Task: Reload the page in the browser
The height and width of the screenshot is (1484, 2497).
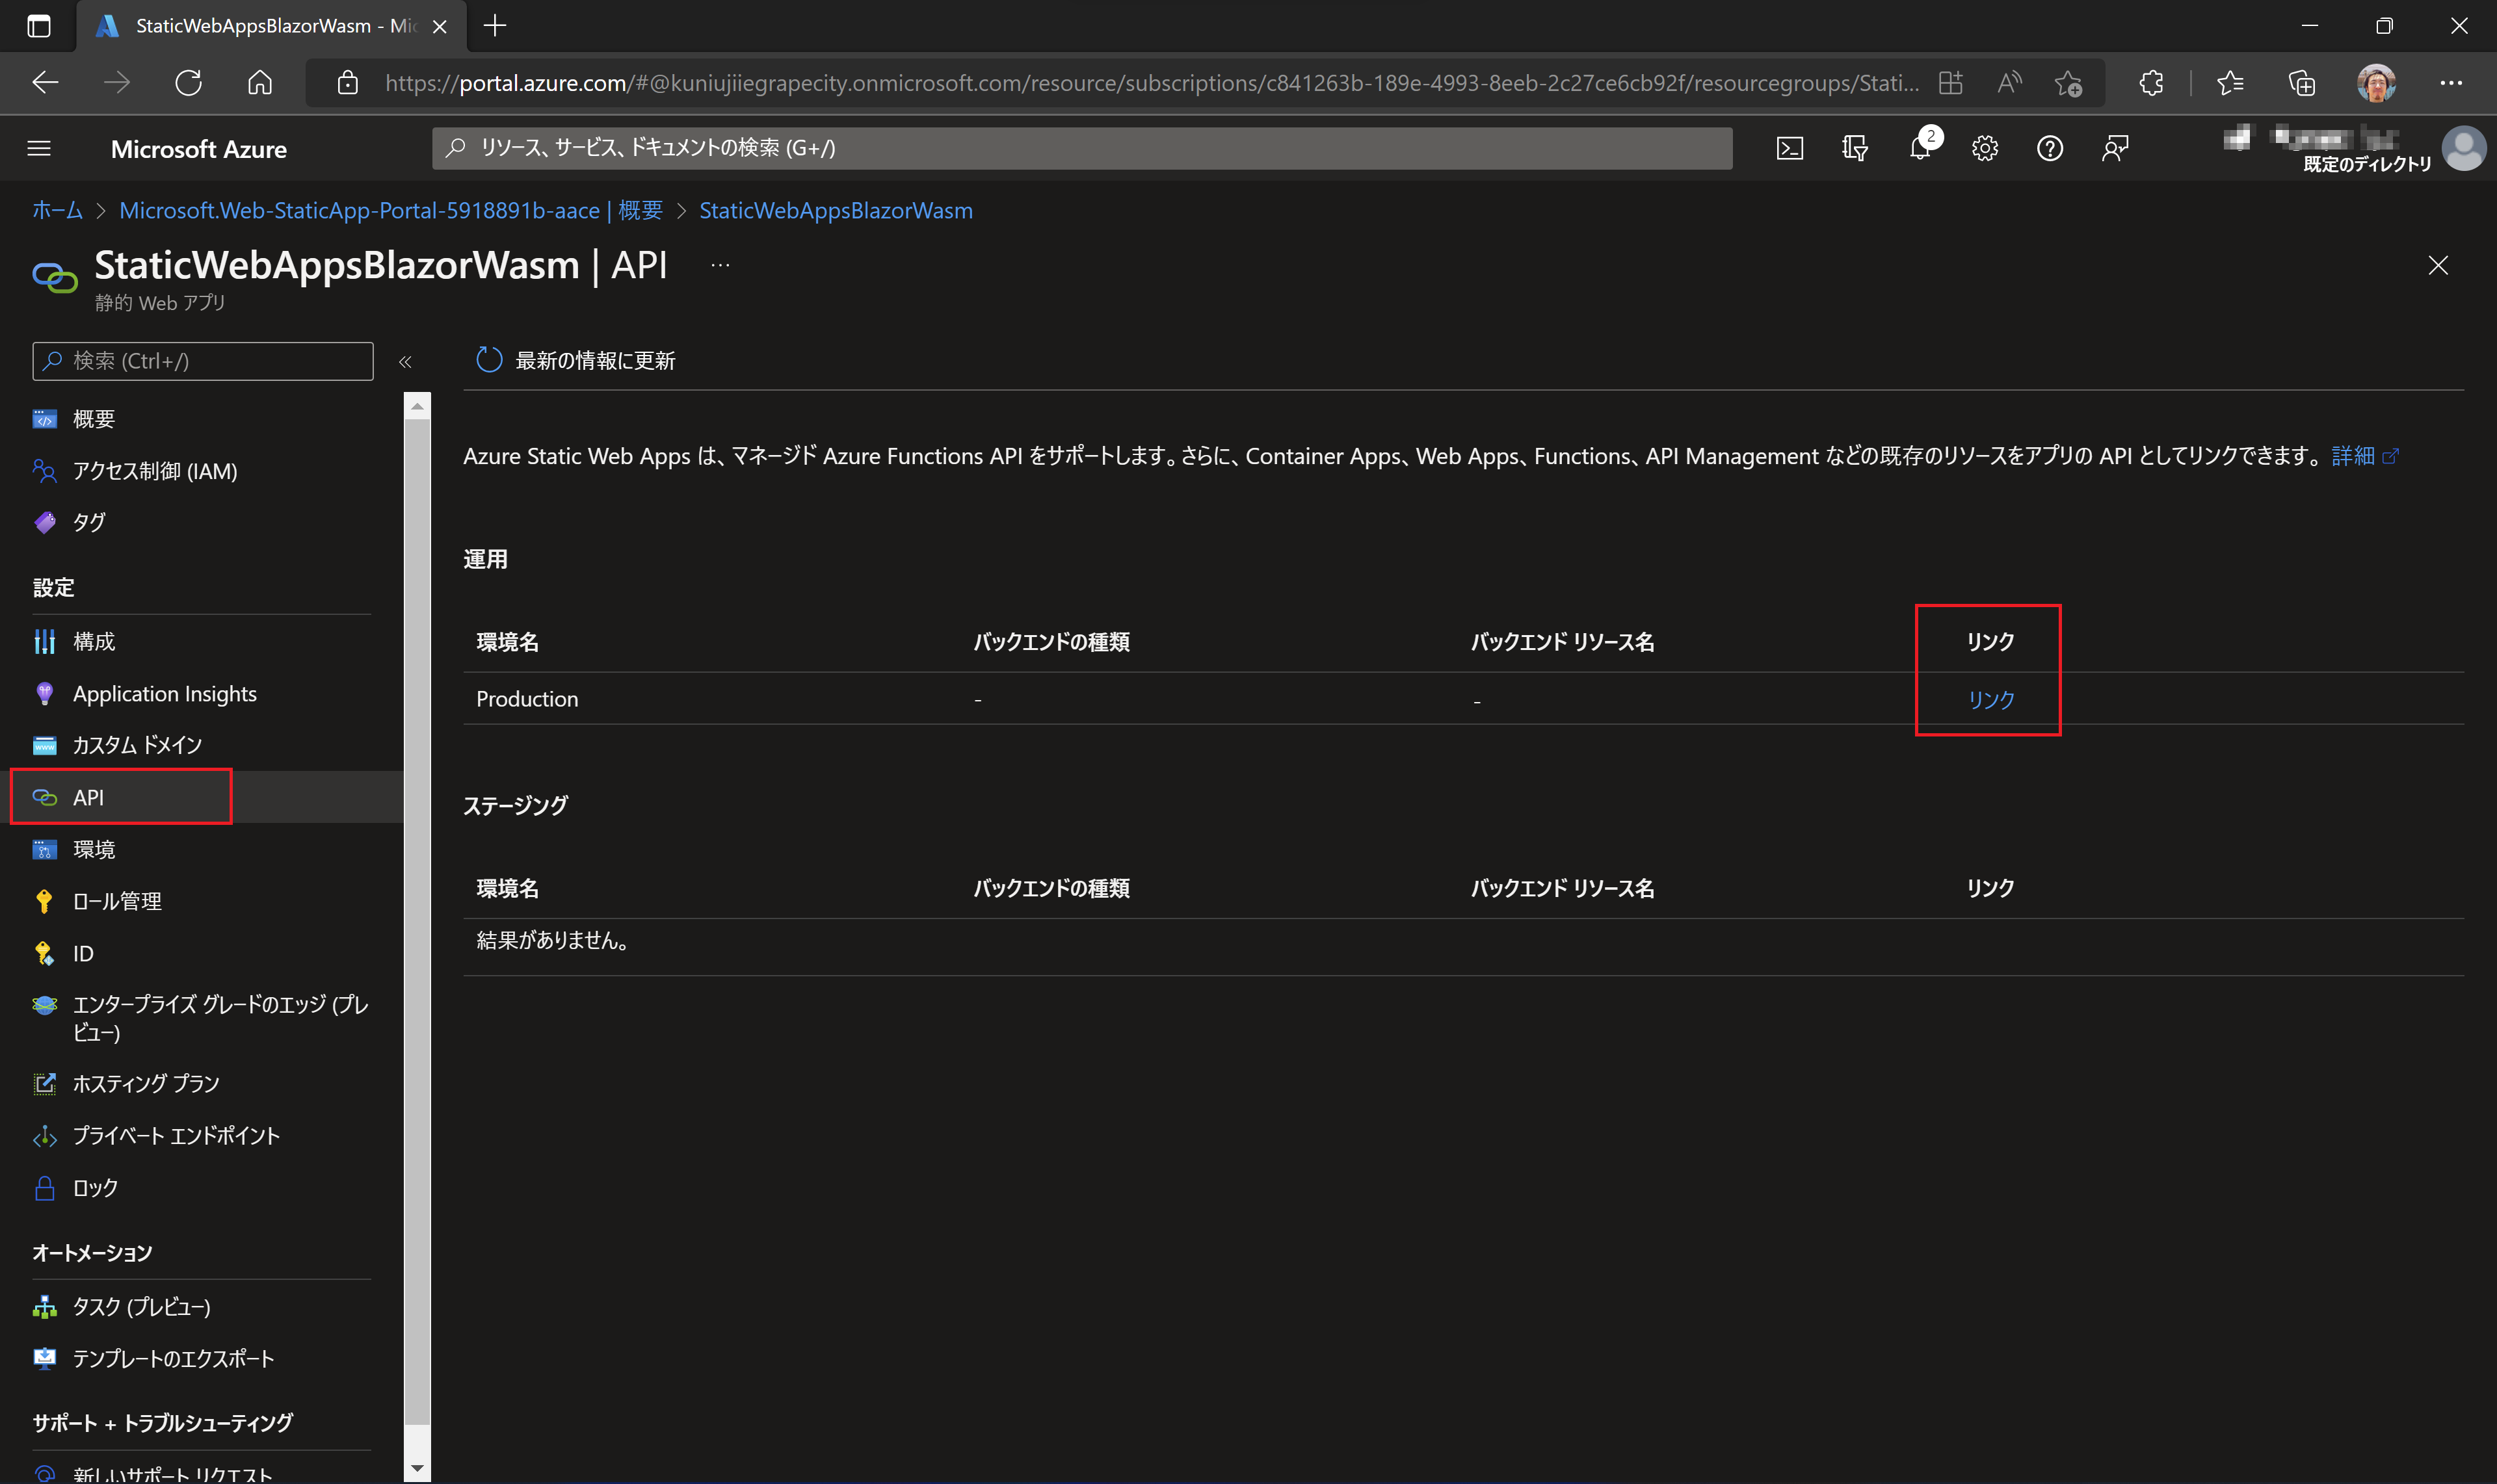Action: pos(188,82)
